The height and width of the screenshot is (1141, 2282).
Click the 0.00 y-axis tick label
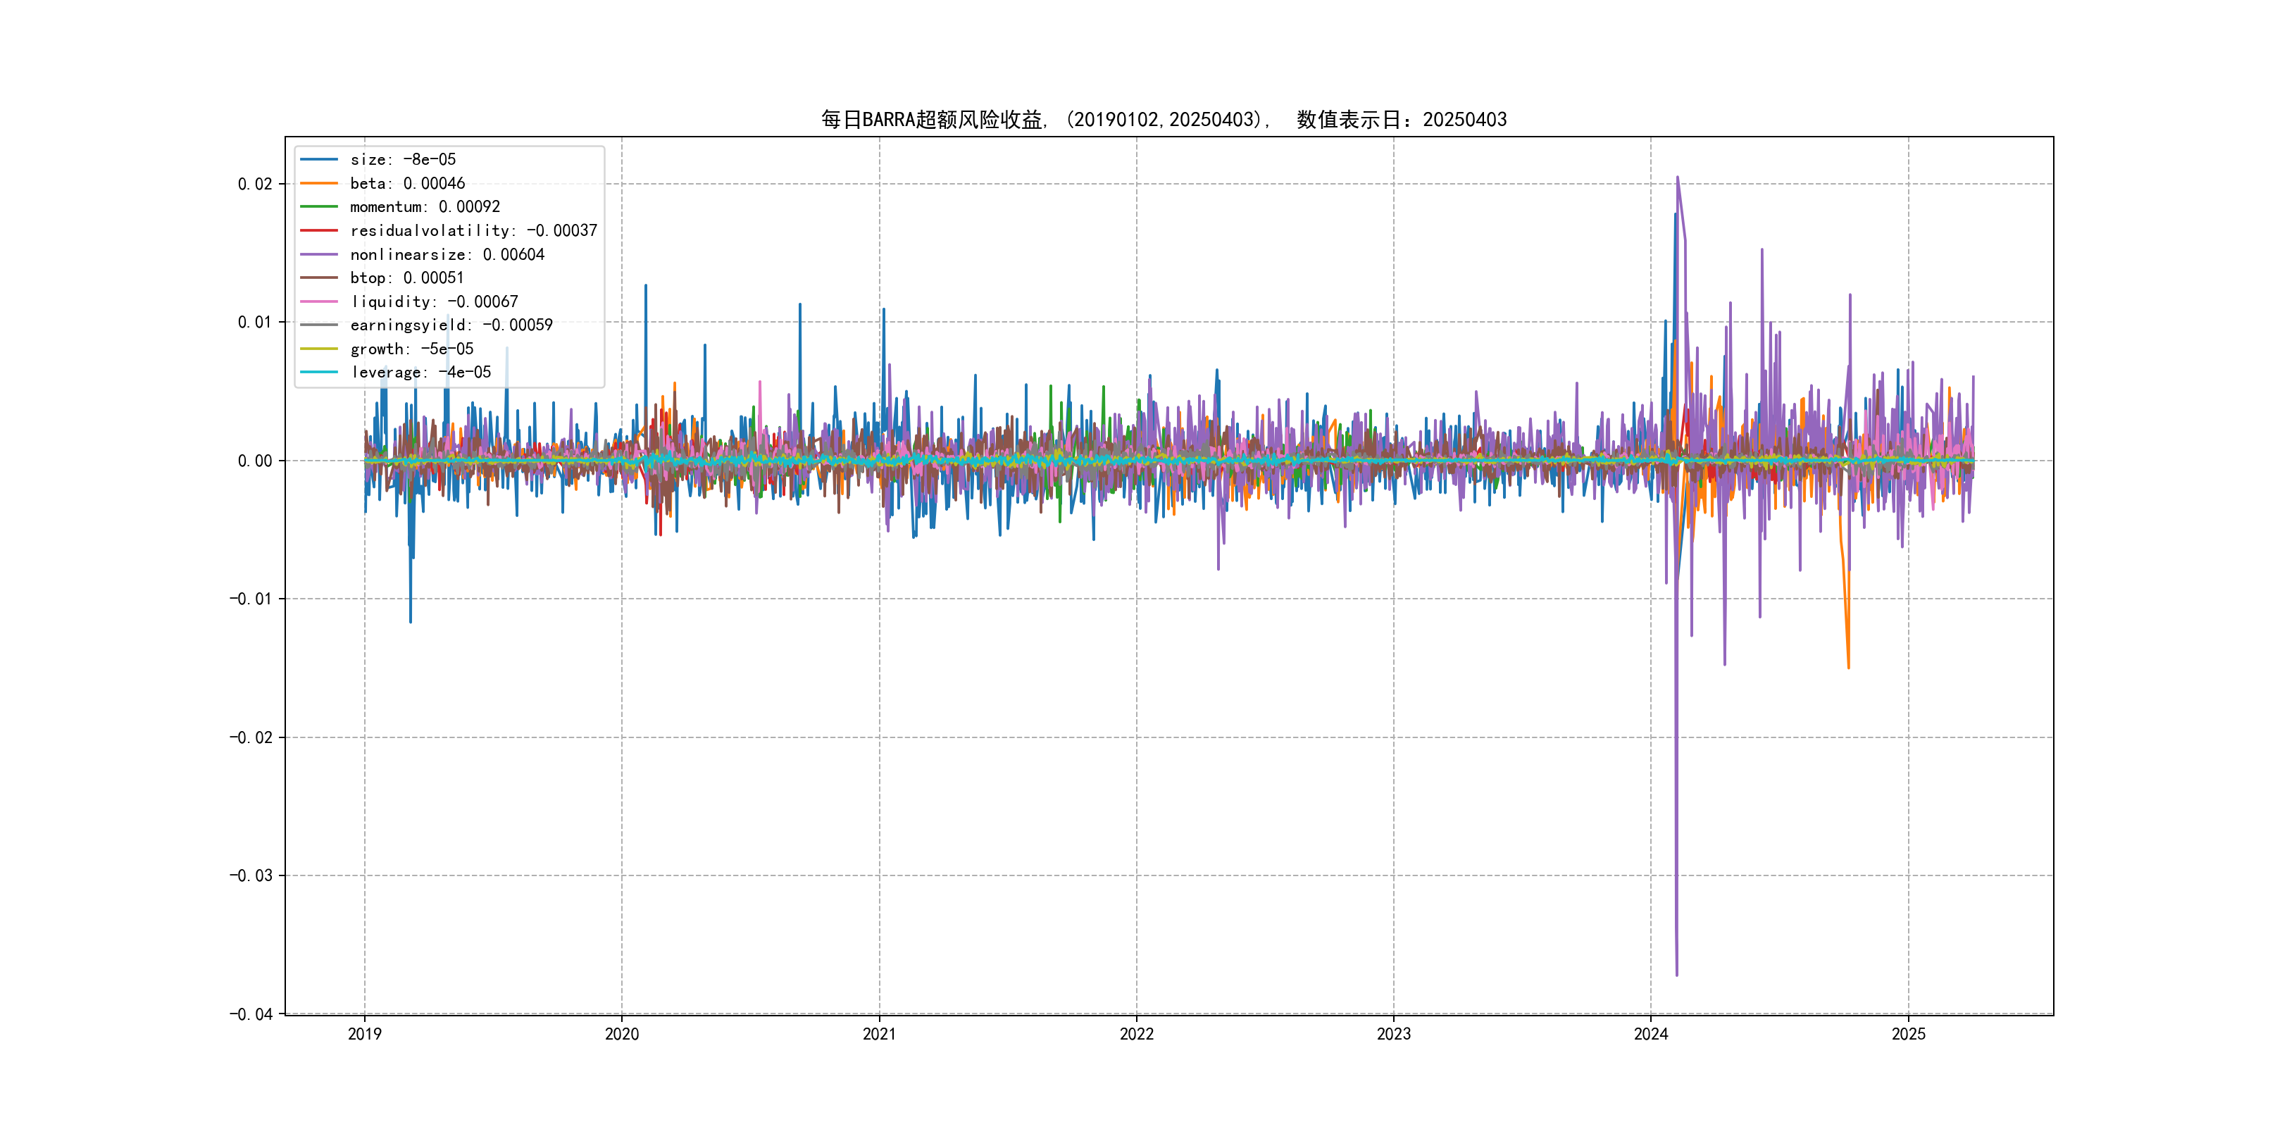[254, 461]
